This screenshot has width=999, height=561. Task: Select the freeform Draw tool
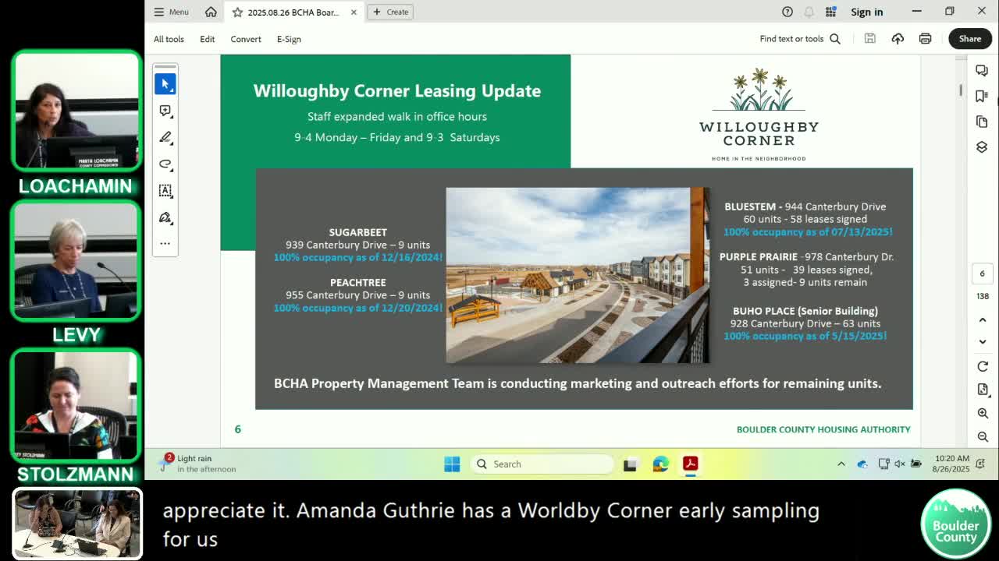[x=165, y=165]
